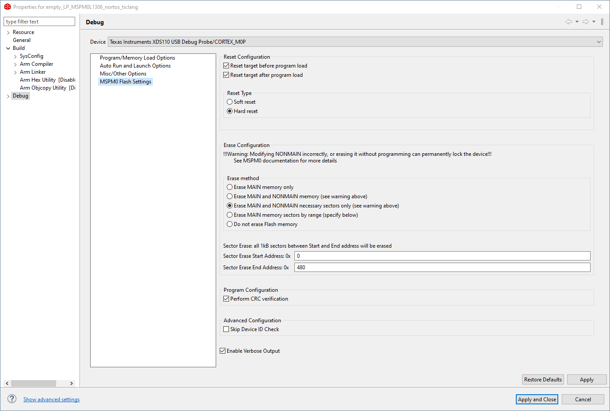This screenshot has width=610, height=411.
Task: Open the three-dot view menu icon
Action: (x=602, y=22)
